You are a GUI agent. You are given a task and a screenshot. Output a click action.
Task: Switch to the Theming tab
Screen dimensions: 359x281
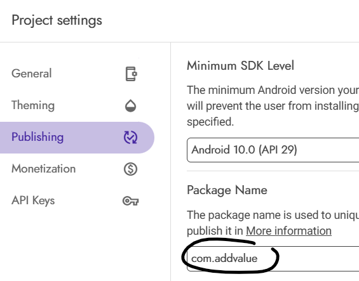click(33, 105)
